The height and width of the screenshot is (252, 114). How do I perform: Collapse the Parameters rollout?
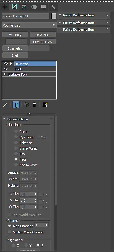4,119
